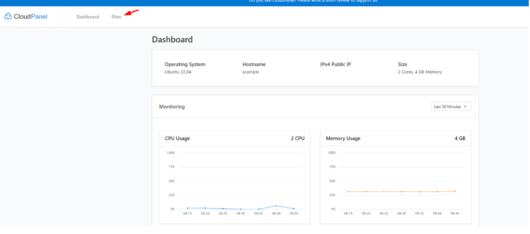Open the Sites menu item

116,17
